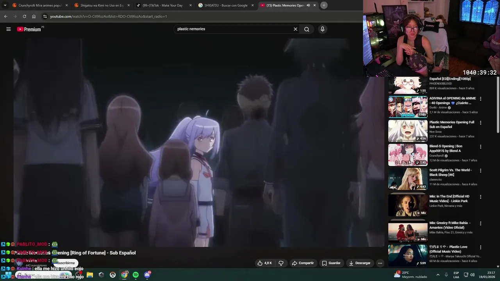Image resolution: width=500 pixels, height=281 pixels.
Task: Dislike the video with thumbs down
Action: (281, 263)
